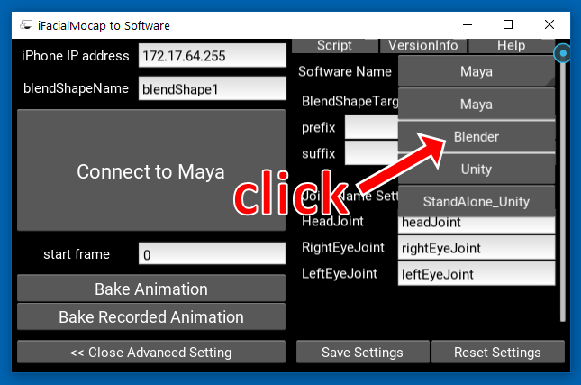Open the Help tab

pyautogui.click(x=511, y=46)
